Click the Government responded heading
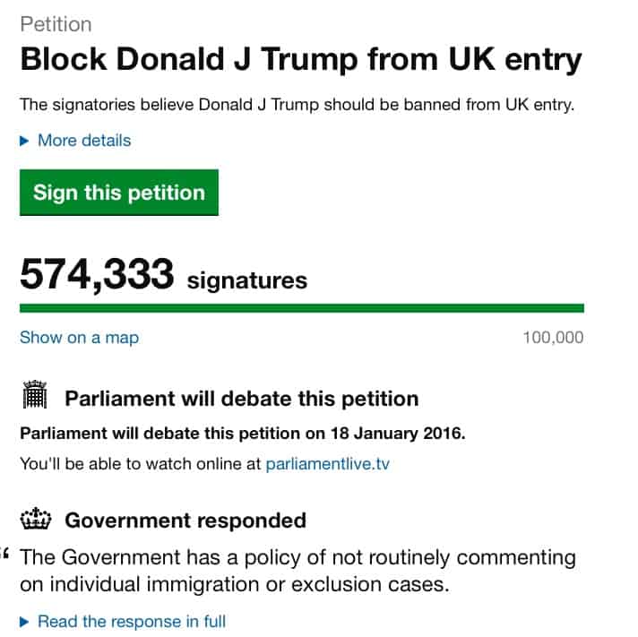638x637 pixels. 185,521
